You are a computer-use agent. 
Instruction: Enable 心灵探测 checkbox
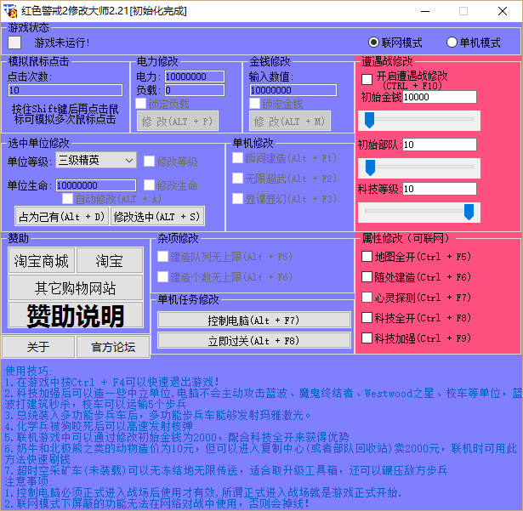pos(367,298)
